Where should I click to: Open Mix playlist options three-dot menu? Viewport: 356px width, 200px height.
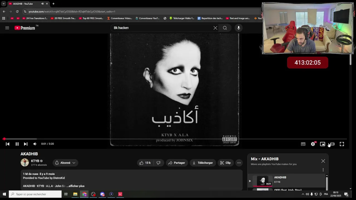(323, 170)
